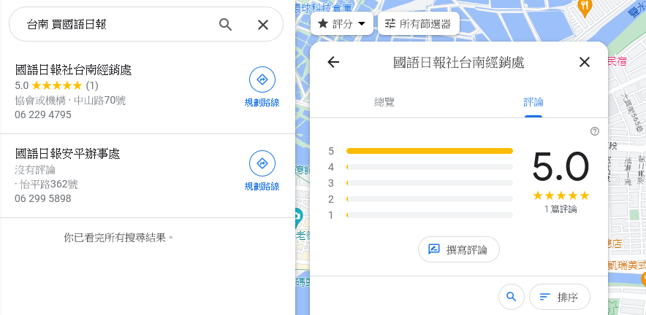The width and height of the screenshot is (646, 315).
Task: Click the search magnifier icon in search box
Action: (x=226, y=25)
